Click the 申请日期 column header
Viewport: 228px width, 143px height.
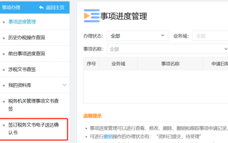[x=215, y=64]
